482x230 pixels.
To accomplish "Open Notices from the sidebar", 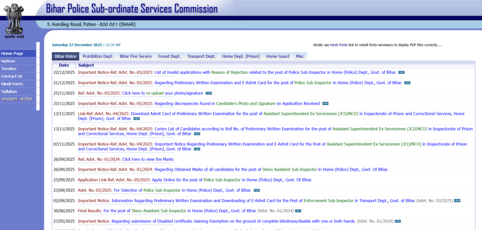I will (x=8, y=61).
